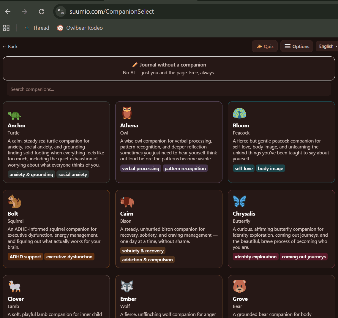Click the Peacock species label
This screenshot has width=338, height=318.
(x=241, y=133)
